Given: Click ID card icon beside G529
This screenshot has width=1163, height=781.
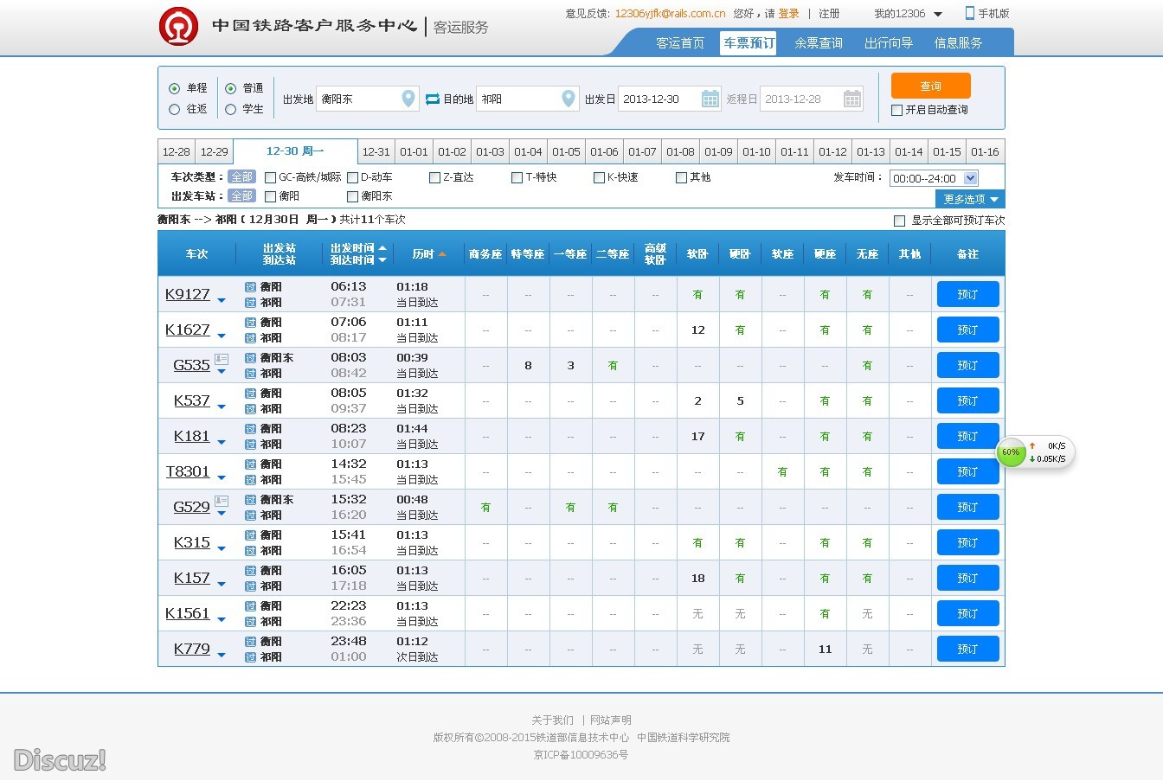Looking at the screenshot, I should (x=222, y=501).
